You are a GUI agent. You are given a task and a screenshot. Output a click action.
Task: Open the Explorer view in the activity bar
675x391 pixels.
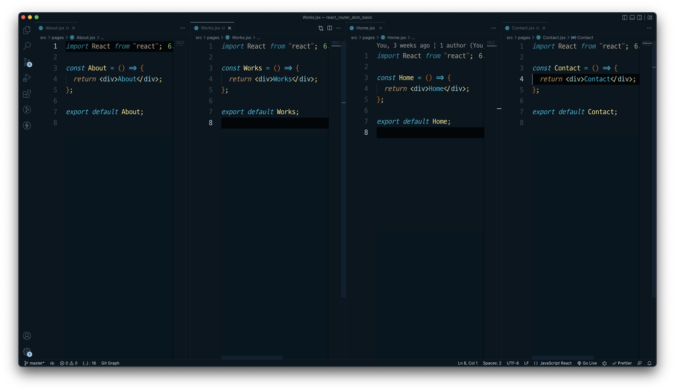pyautogui.click(x=27, y=29)
